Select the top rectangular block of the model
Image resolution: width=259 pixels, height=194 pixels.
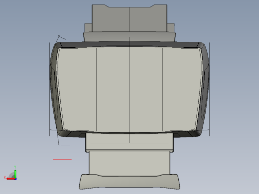[129, 18]
